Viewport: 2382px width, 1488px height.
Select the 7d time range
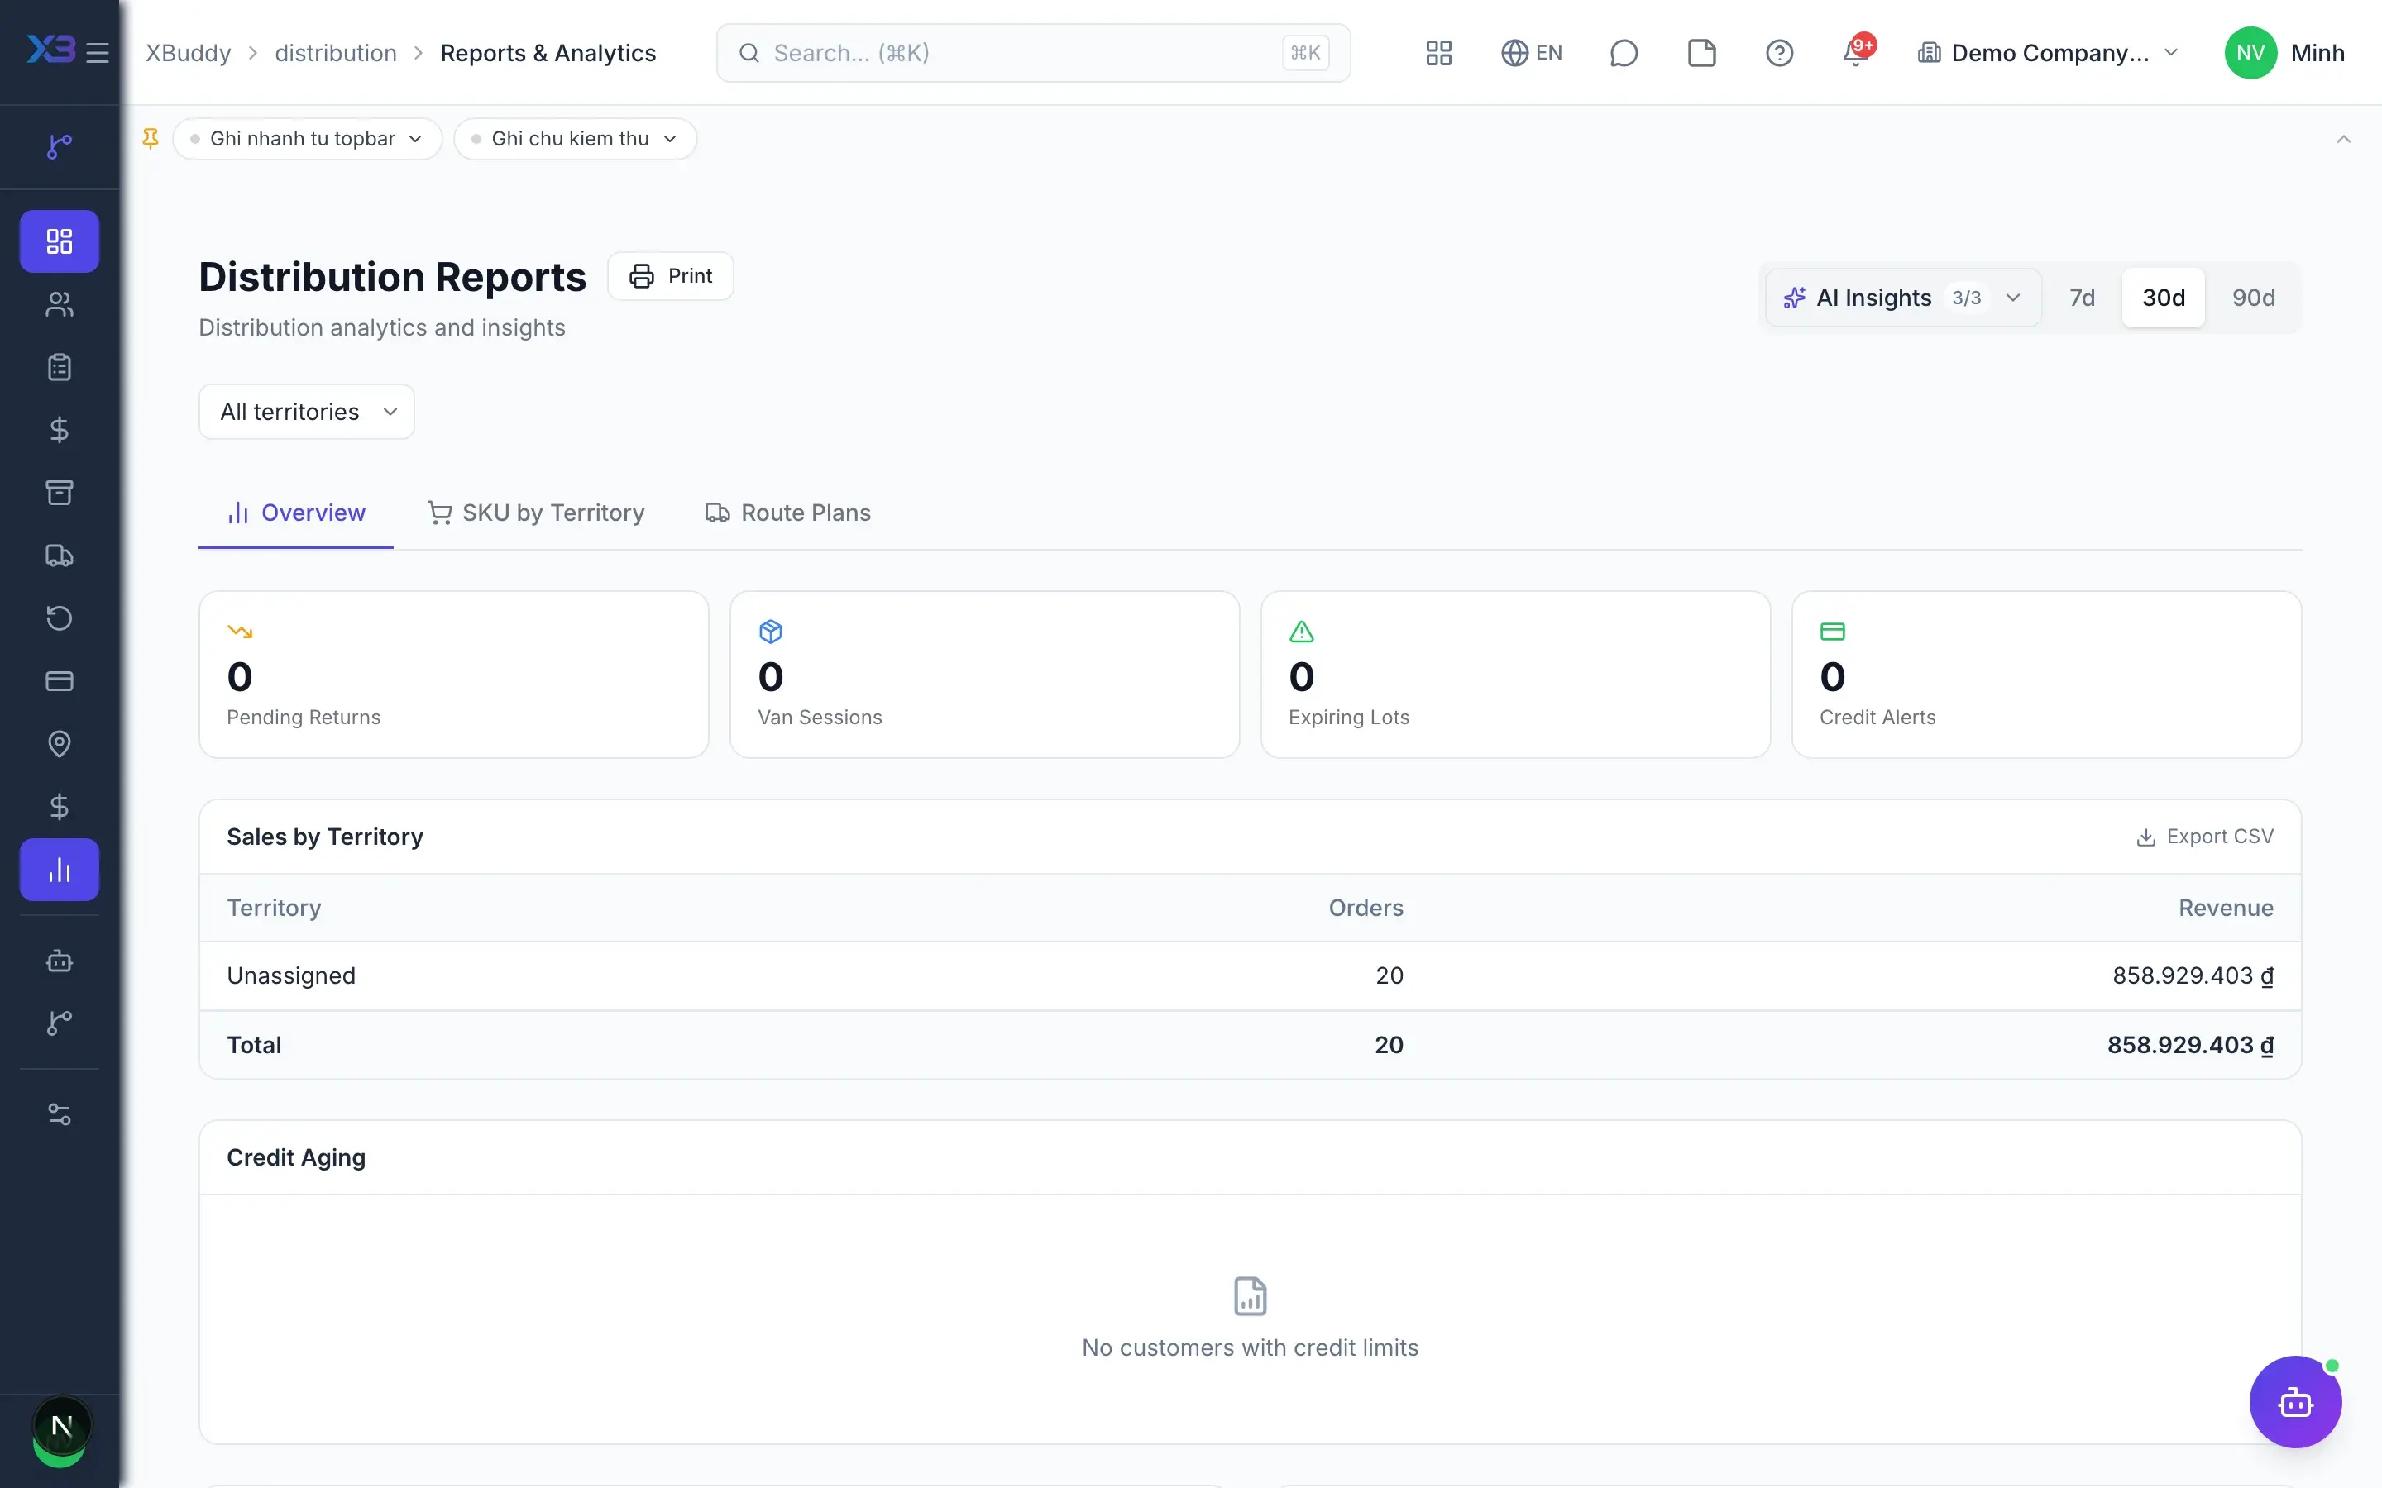tap(2082, 298)
